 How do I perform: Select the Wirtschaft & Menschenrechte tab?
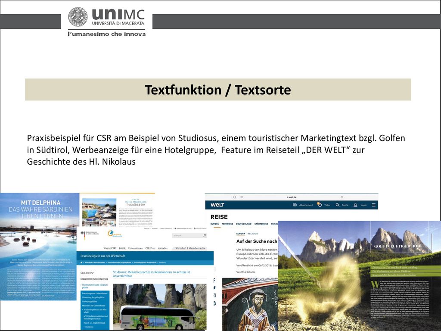pos(190,248)
